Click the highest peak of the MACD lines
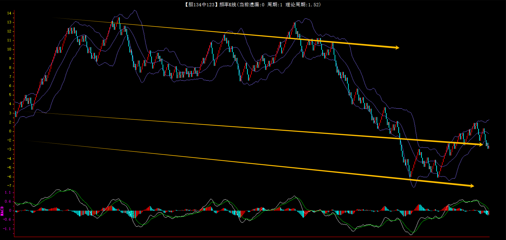The height and width of the screenshot is (240, 506). tap(69, 189)
